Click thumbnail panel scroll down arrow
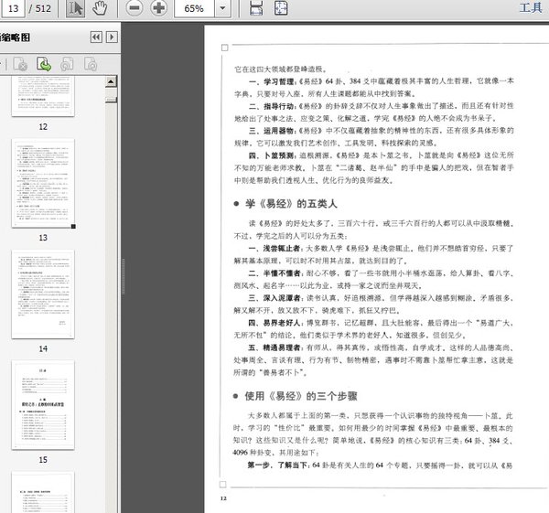549x513 pixels. pos(113,506)
